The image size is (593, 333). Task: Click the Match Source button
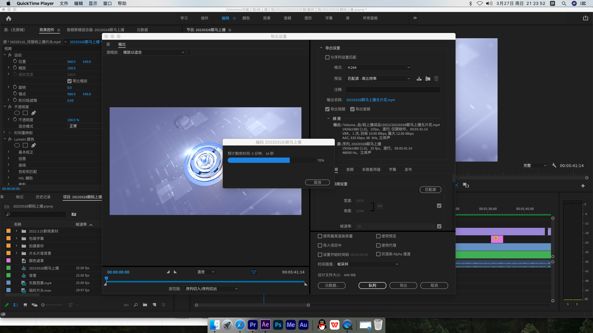(x=431, y=190)
